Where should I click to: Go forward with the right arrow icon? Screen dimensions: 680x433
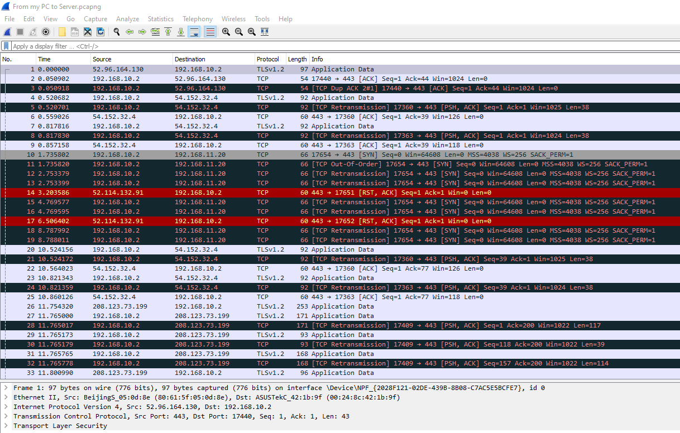(x=142, y=32)
